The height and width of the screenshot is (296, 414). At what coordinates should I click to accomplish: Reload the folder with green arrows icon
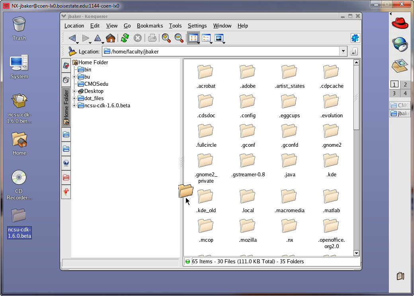tap(125, 38)
